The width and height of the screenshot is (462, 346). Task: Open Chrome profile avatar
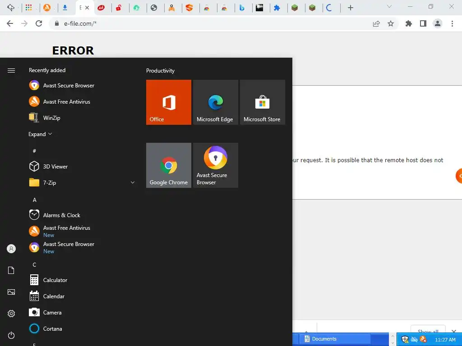click(x=438, y=23)
